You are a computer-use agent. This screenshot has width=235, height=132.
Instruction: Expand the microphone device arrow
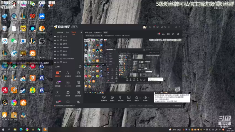pos(140,98)
